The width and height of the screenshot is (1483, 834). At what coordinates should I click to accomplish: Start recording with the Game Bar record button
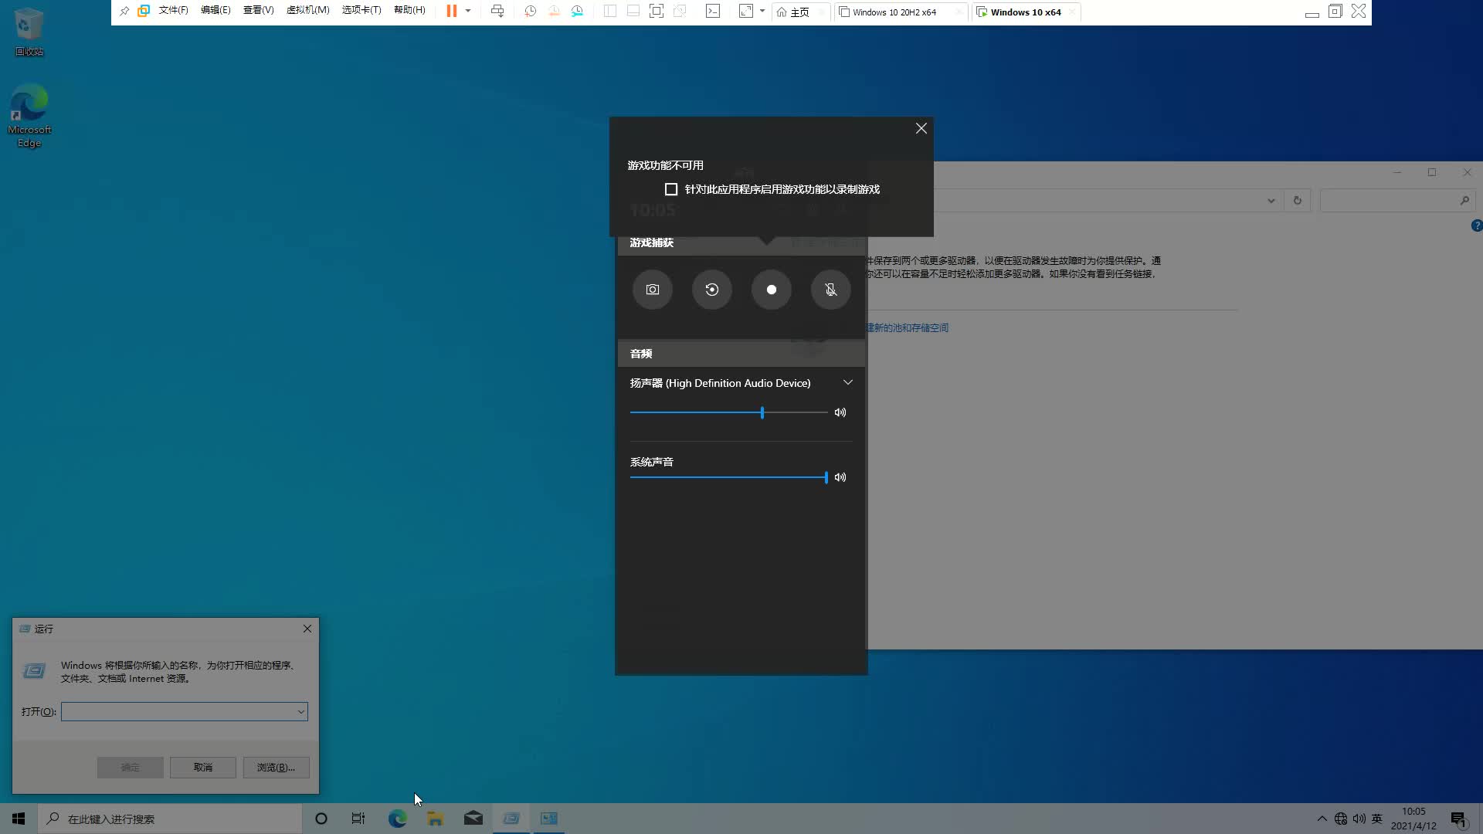771,290
